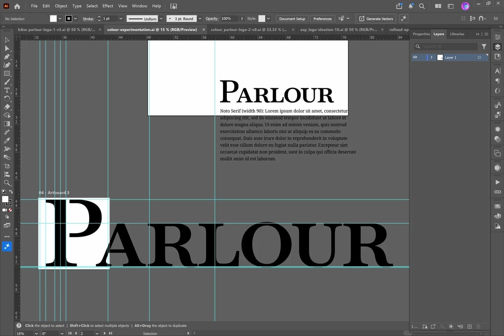Open the Home screen icon

(x=17, y=6)
